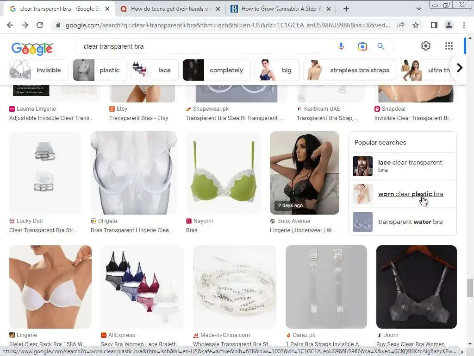Select the 'lace' filter chip
This screenshot has height=356, width=474.
(155, 70)
